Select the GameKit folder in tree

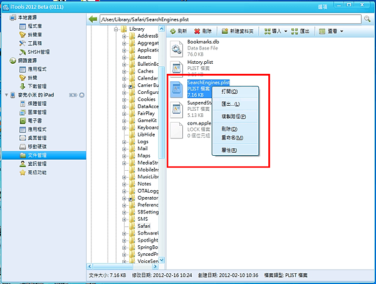[147, 121]
